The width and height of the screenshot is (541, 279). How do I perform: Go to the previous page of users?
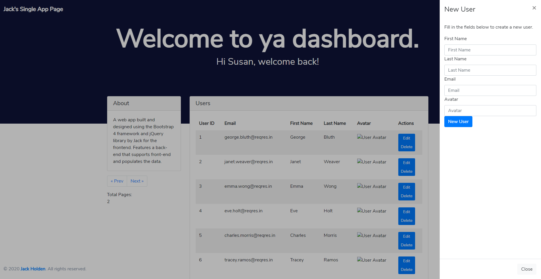(x=117, y=181)
